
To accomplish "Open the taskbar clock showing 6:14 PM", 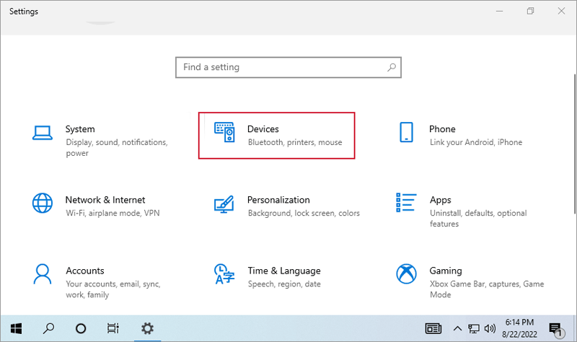I will (519, 328).
